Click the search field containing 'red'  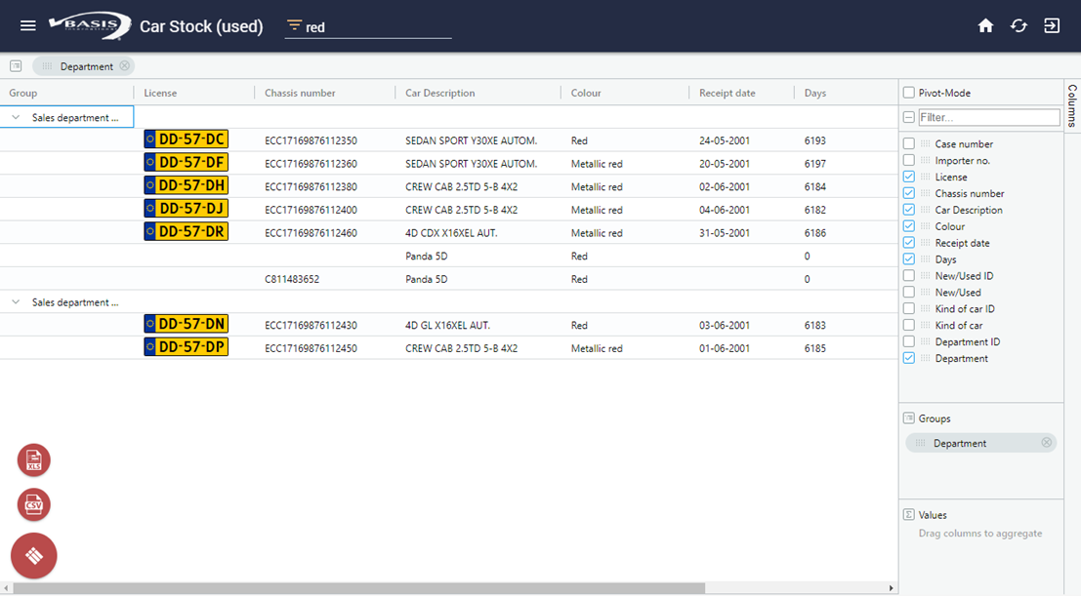pyautogui.click(x=368, y=27)
